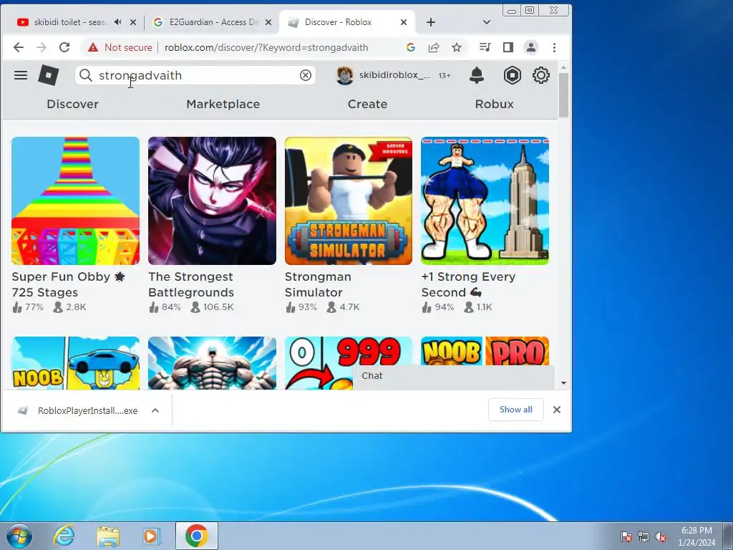
Task: Launch Internet Explorer from taskbar
Action: click(64, 536)
